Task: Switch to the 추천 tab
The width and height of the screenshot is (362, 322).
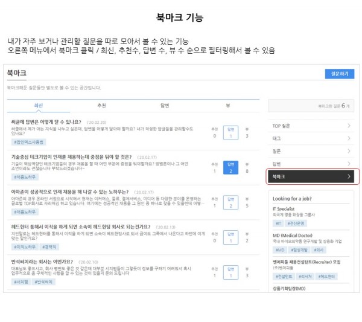Action: click(x=101, y=106)
